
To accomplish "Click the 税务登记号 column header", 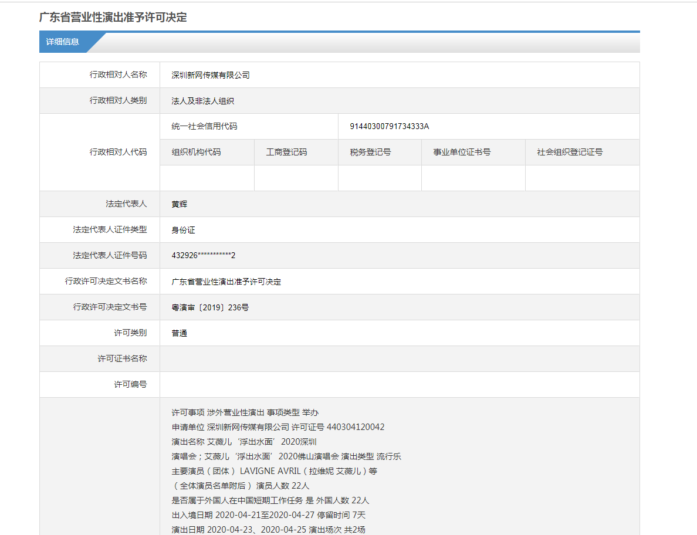I will [x=370, y=153].
